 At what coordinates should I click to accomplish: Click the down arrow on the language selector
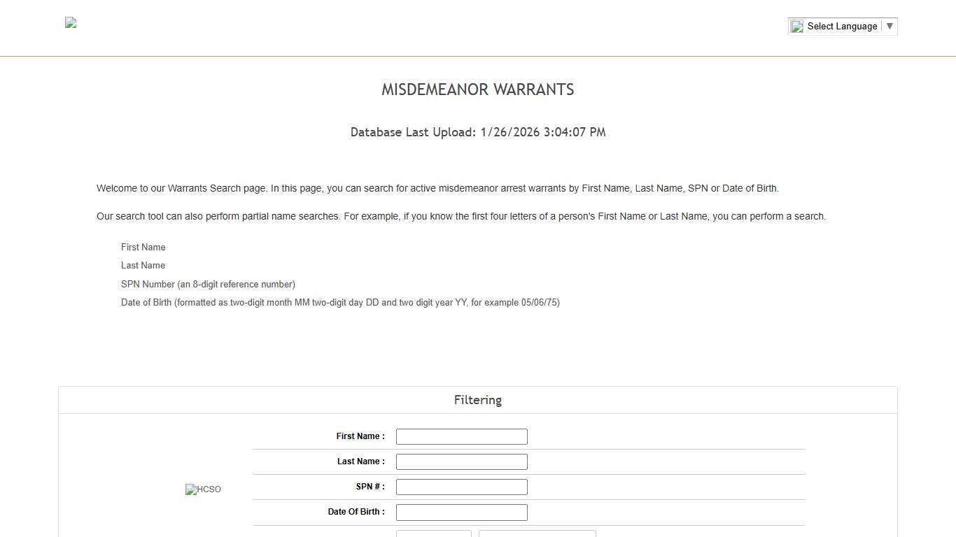[890, 26]
